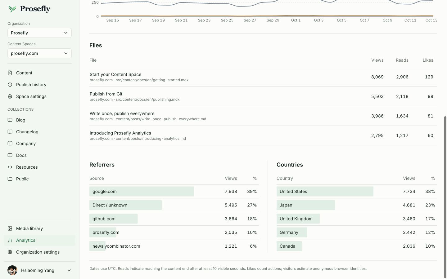Image resolution: width=447 pixels, height=279 pixels.
Task: Click the Changelog collection book icon
Action: [10, 132]
